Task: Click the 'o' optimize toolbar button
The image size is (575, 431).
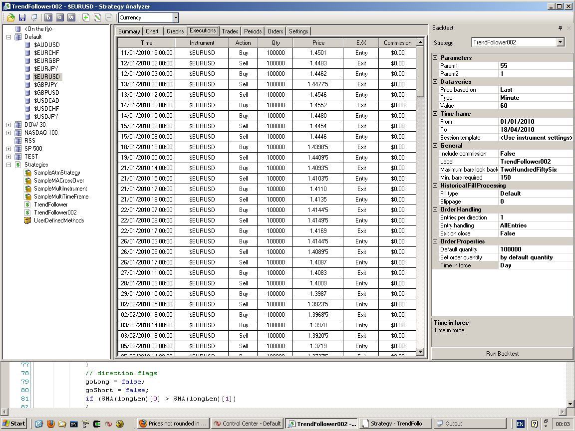Action: [x=60, y=17]
